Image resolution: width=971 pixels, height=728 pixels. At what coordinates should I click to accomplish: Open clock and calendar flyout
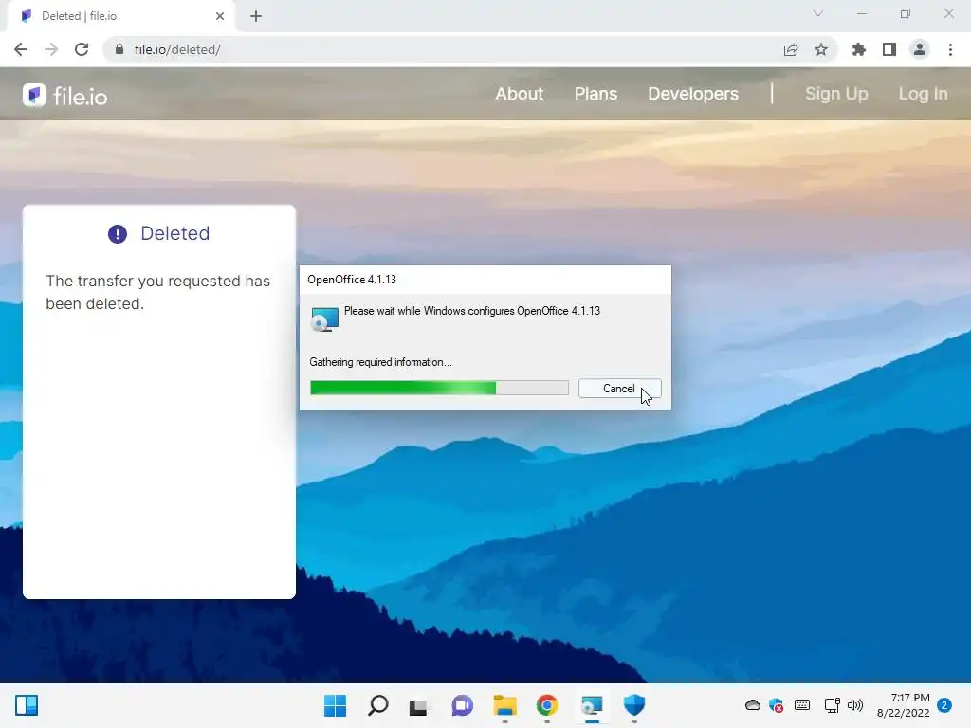904,705
